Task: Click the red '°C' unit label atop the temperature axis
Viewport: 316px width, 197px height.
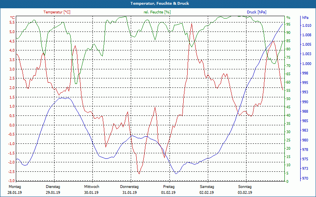Action: 13,18
